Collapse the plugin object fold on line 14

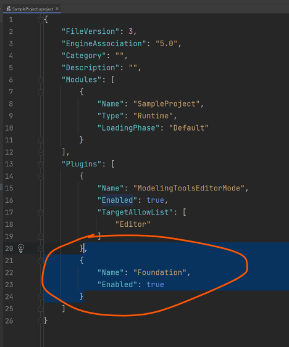click(40, 176)
